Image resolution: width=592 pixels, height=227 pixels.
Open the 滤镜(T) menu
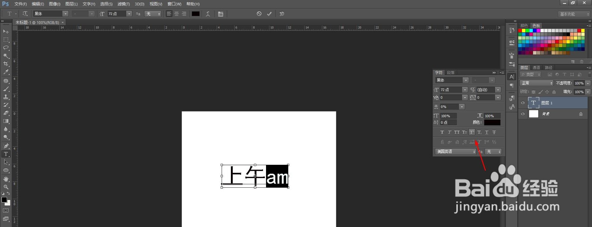pos(124,4)
